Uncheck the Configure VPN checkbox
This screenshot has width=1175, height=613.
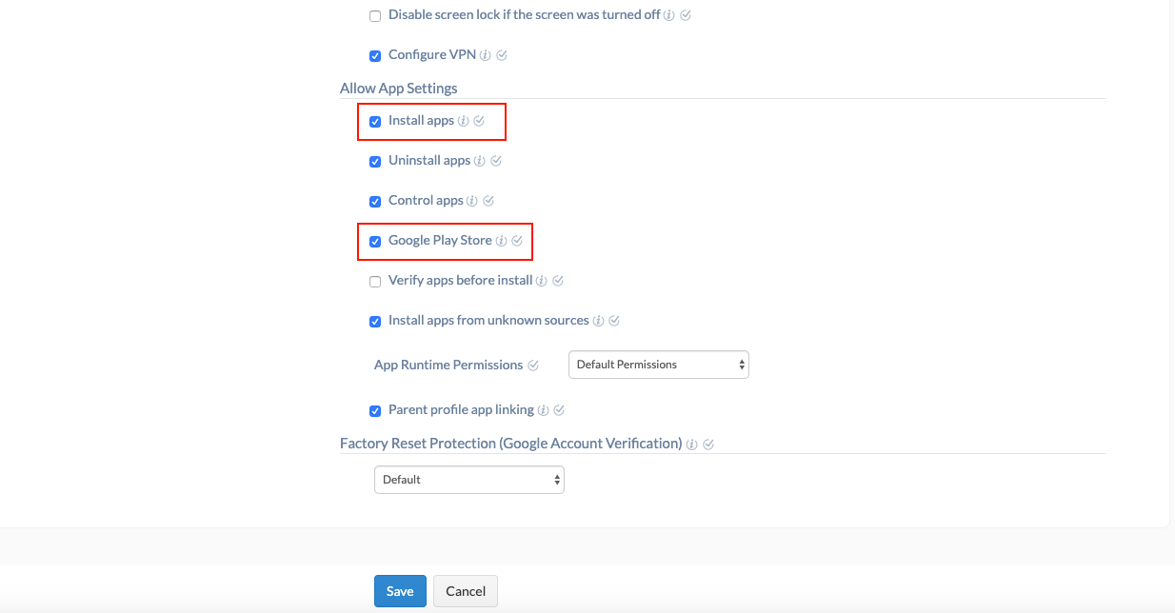[375, 56]
